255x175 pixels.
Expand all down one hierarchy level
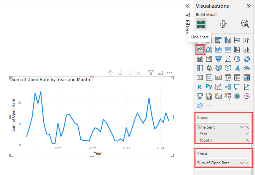coord(139,73)
